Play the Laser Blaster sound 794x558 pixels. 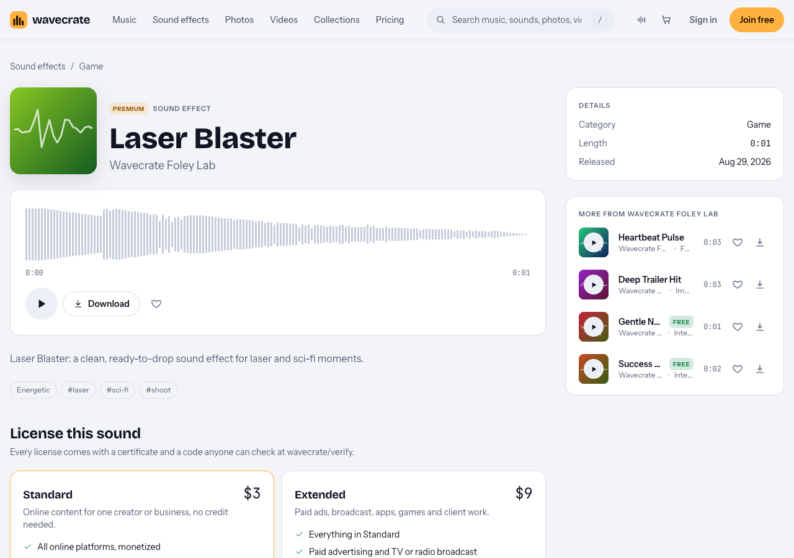click(x=42, y=304)
